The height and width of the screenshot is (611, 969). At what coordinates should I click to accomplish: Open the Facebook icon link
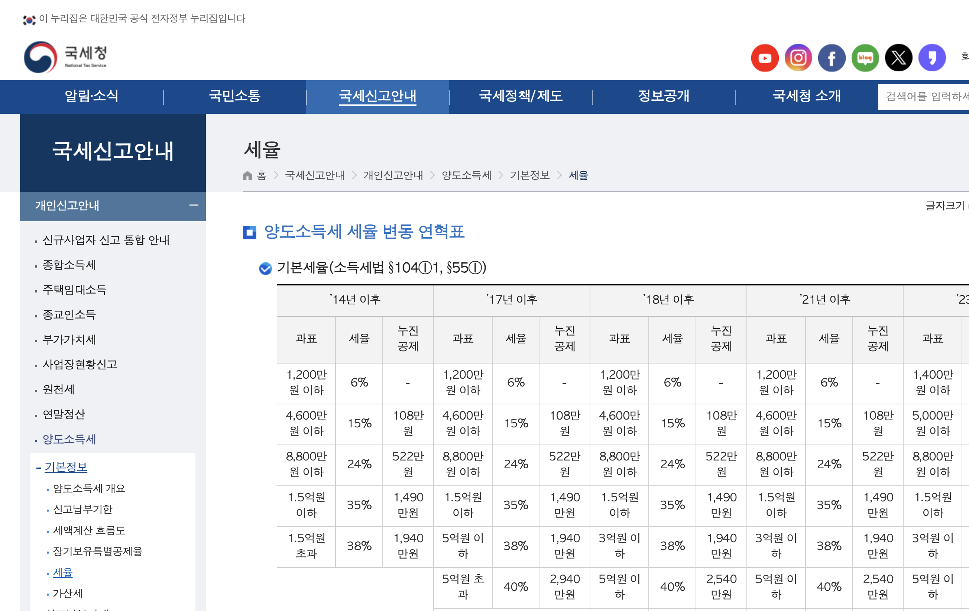click(832, 58)
